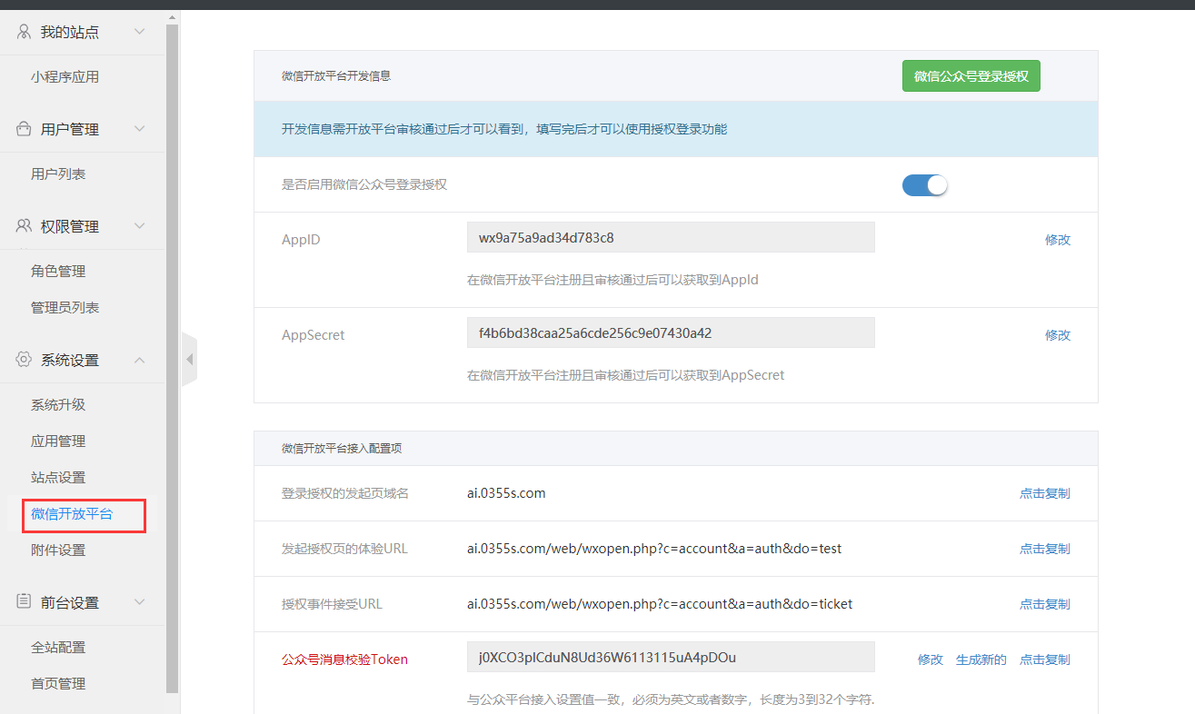Click 生成新的 for the Token
The width and height of the screenshot is (1195, 714).
point(981,659)
